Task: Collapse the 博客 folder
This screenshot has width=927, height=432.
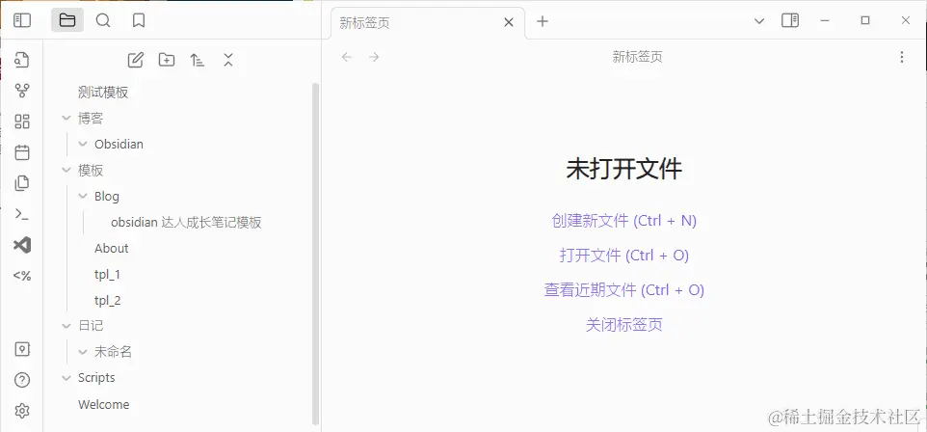Action: point(66,119)
